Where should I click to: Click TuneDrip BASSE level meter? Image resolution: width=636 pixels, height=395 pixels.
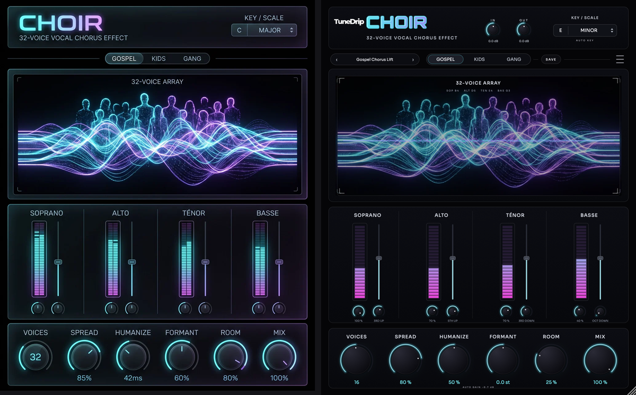(x=581, y=262)
